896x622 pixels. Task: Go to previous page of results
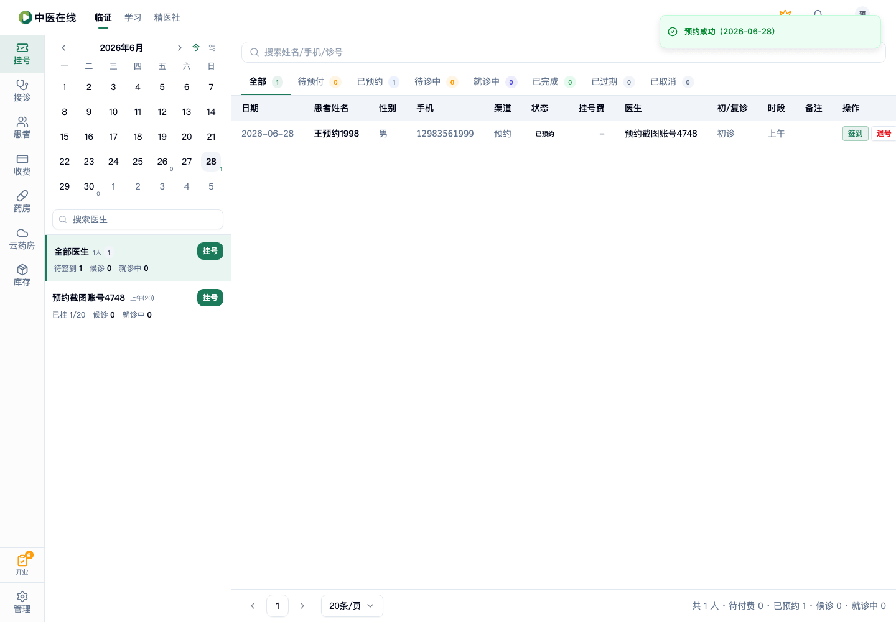[x=253, y=606]
